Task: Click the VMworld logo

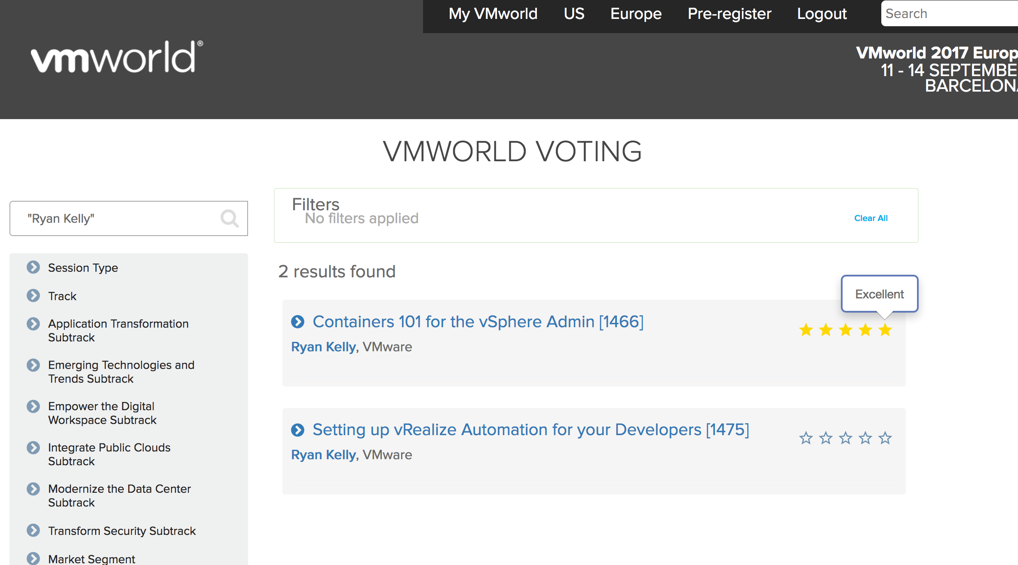Action: click(117, 58)
